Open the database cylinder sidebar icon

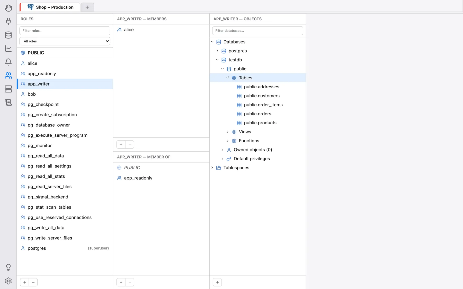point(8,35)
